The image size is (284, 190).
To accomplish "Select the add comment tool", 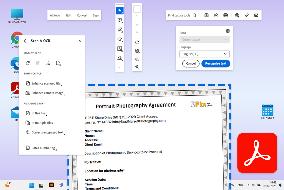I will [x=120, y=20].
